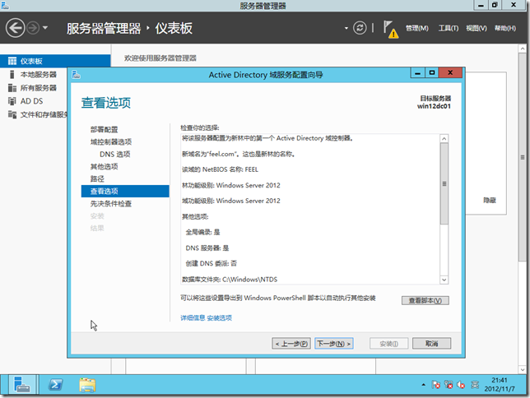Screen dimensions: 530x398
Task: Minimize the AD DS configuration wizard
Action: [x=418, y=72]
